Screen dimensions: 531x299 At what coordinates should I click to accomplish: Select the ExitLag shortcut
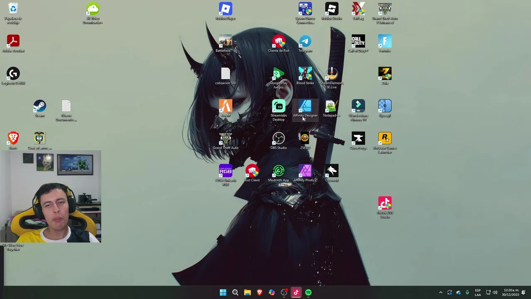point(358,11)
